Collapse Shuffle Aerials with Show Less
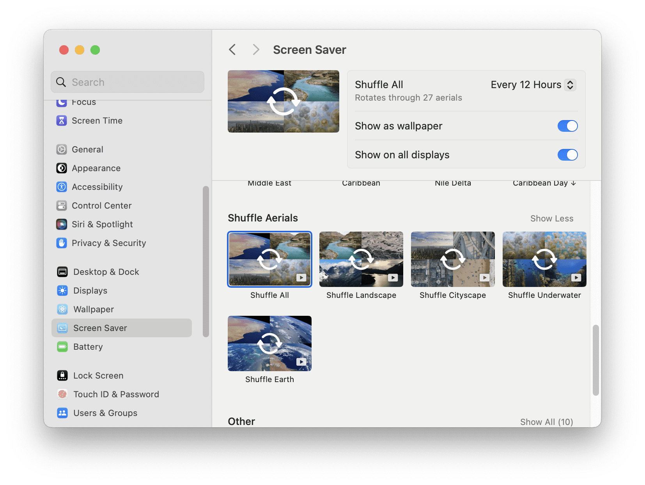 (x=552, y=218)
